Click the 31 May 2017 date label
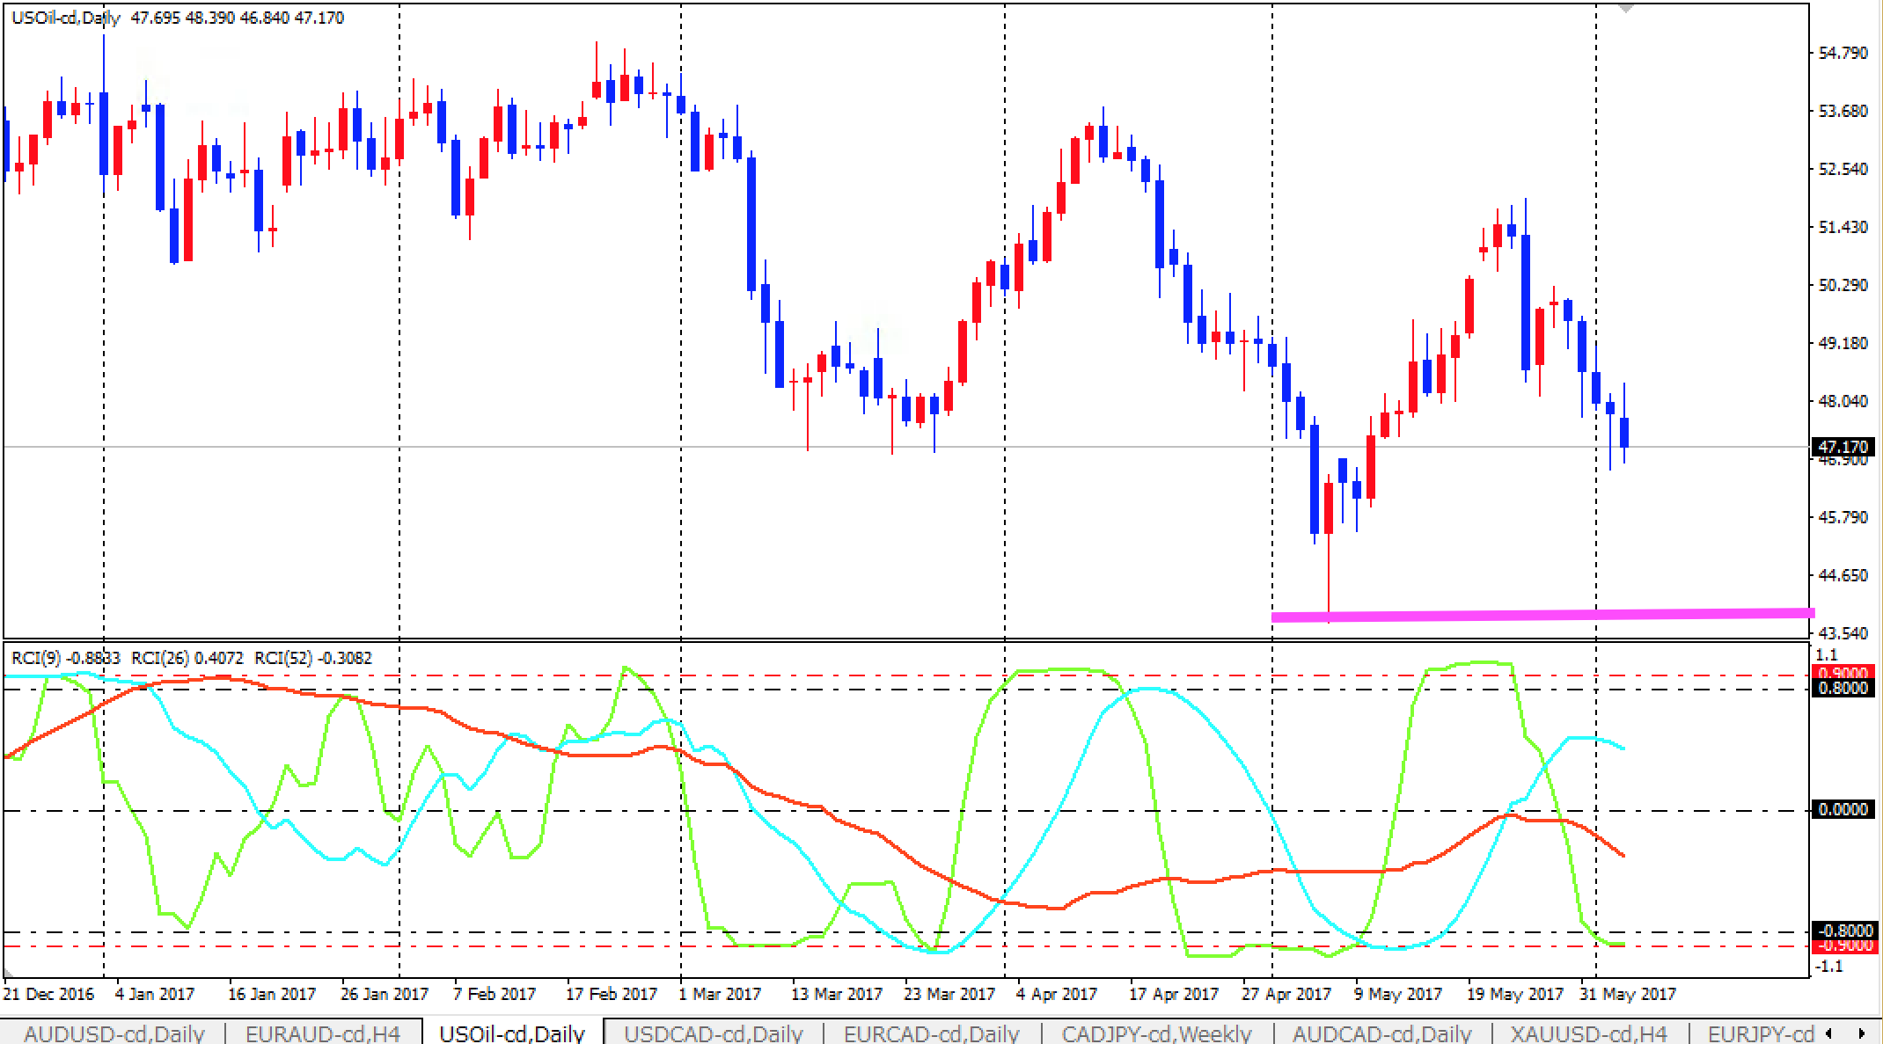Viewport: 1883px width, 1044px height. tap(1628, 994)
